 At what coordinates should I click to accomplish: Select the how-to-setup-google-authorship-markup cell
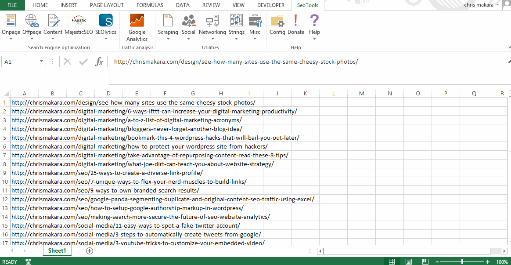click(127, 208)
